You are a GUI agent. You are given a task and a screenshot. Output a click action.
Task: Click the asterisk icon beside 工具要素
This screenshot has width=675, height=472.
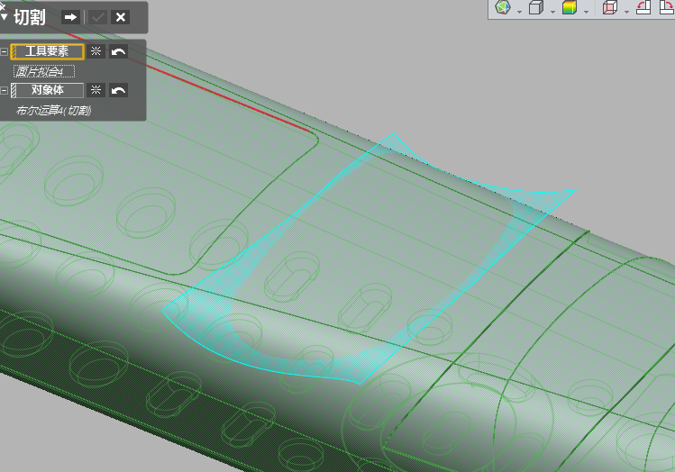(x=96, y=51)
